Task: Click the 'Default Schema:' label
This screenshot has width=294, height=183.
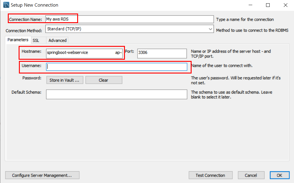Action: 26,92
